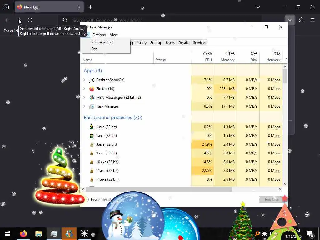Expand the Firefox (10) process group

point(84,88)
